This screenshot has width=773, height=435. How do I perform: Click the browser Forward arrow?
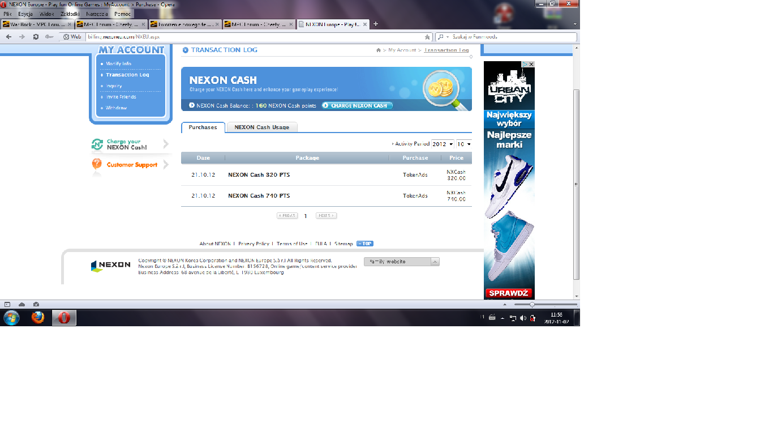tap(22, 37)
